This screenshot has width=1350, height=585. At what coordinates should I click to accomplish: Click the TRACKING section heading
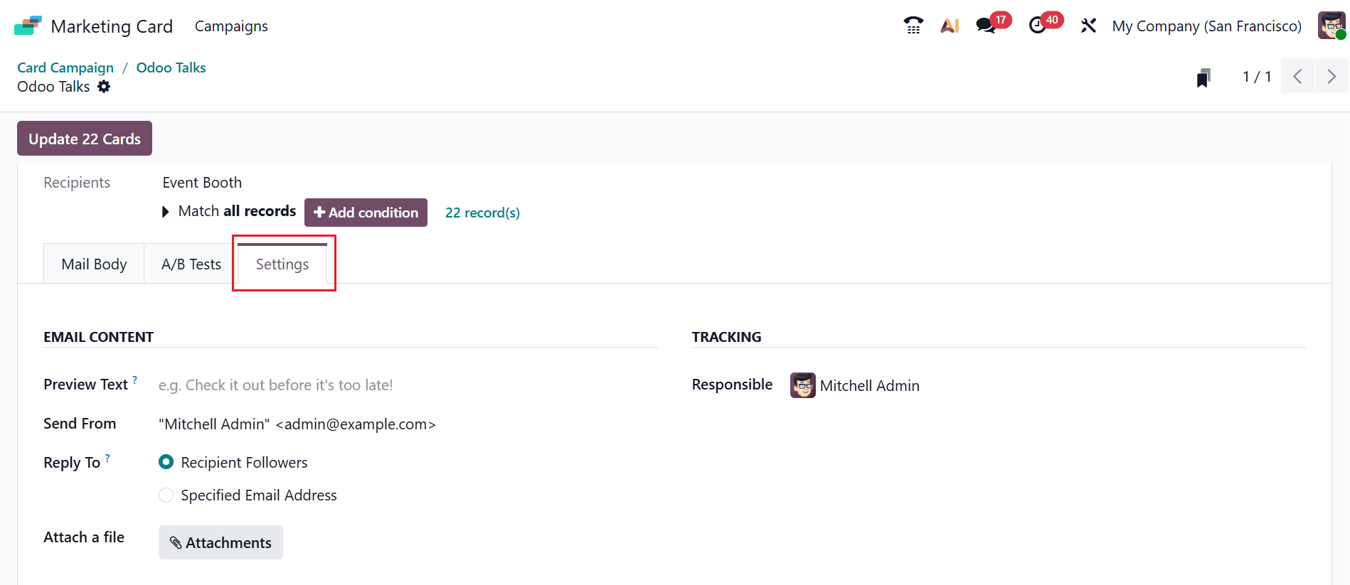(x=726, y=337)
